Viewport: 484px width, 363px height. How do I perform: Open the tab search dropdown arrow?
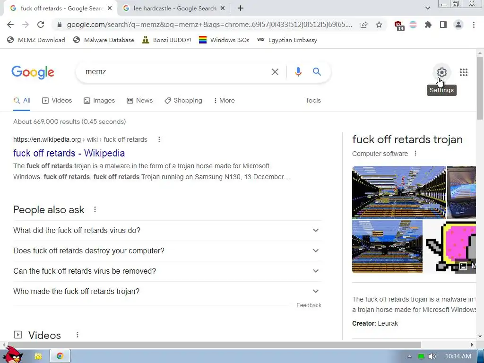427,8
